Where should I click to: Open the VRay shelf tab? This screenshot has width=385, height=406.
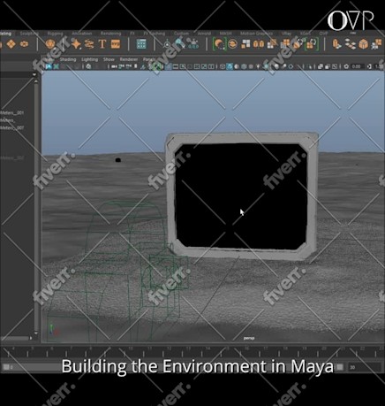pos(286,34)
